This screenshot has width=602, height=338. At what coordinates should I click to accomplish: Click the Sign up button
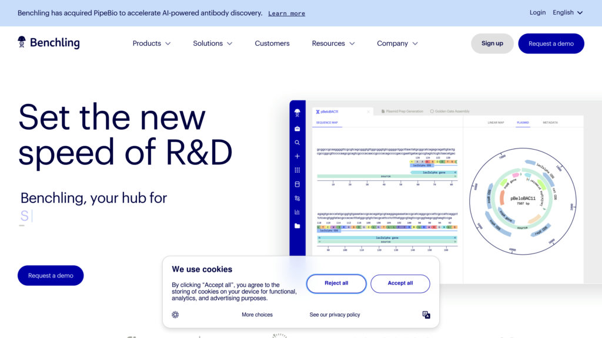(492, 43)
